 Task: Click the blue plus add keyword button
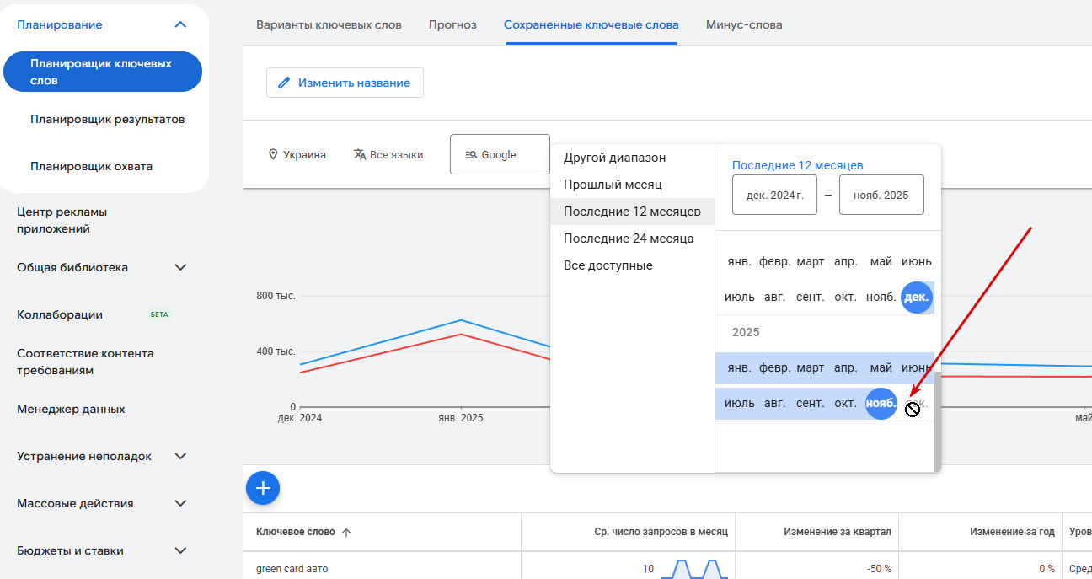pos(263,487)
